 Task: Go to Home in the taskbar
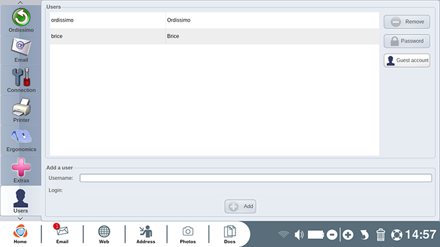pyautogui.click(x=20, y=234)
